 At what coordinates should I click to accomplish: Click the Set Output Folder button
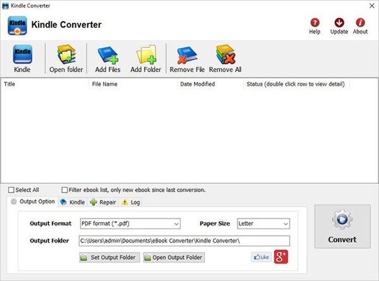109,258
